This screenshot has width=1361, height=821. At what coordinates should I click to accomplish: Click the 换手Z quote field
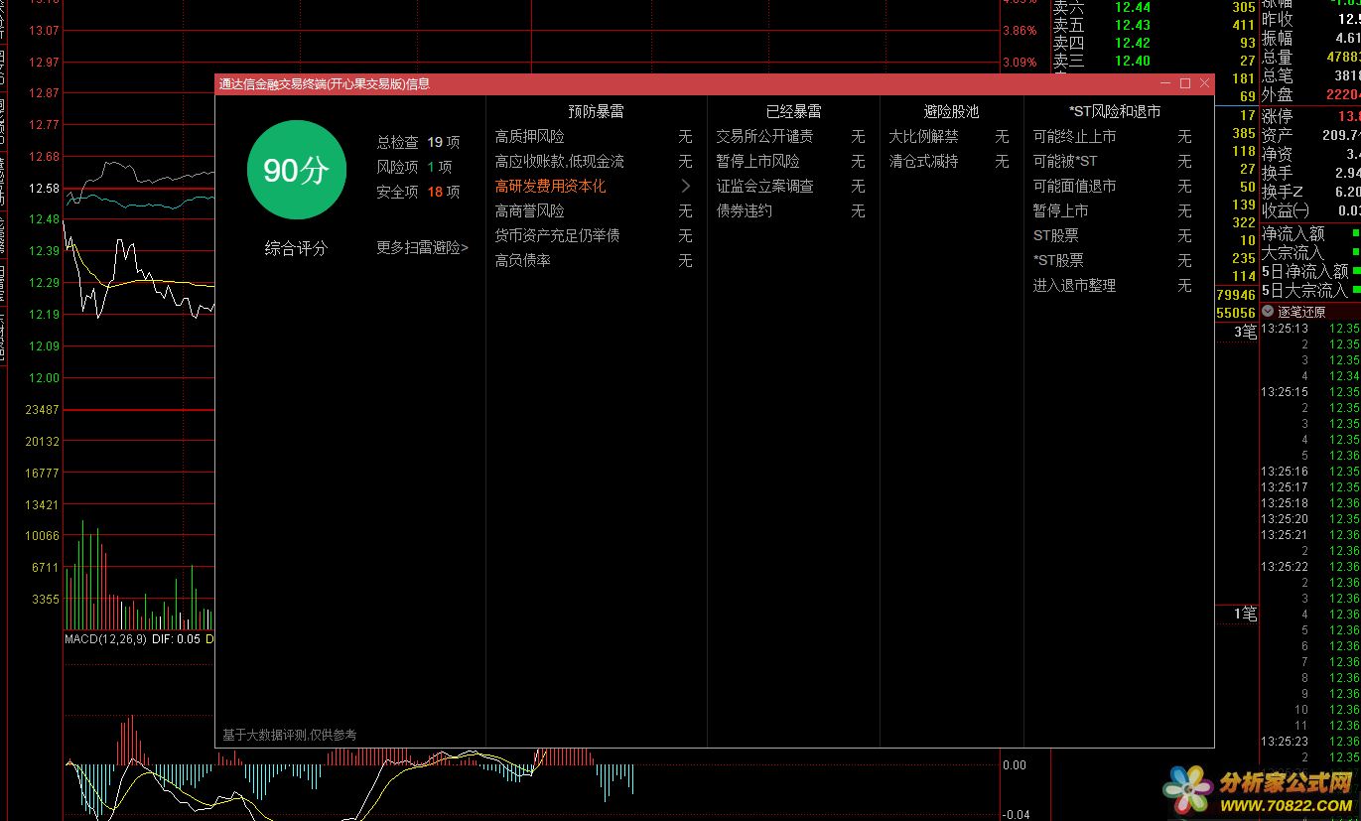pyautogui.click(x=1310, y=191)
